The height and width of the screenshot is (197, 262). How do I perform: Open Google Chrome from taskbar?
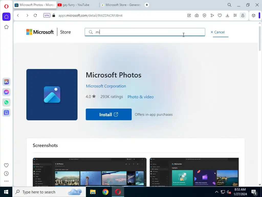[105, 192]
